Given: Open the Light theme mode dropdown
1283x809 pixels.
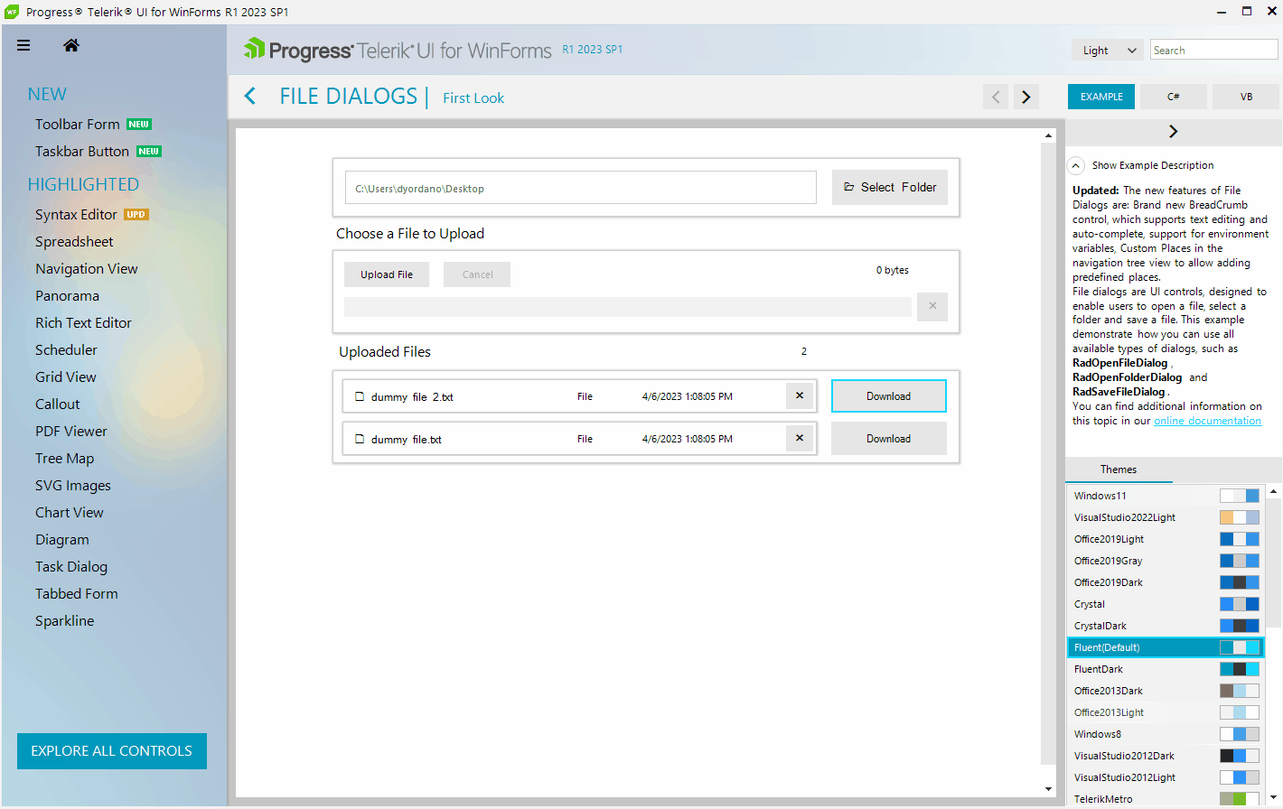Looking at the screenshot, I should point(1108,51).
